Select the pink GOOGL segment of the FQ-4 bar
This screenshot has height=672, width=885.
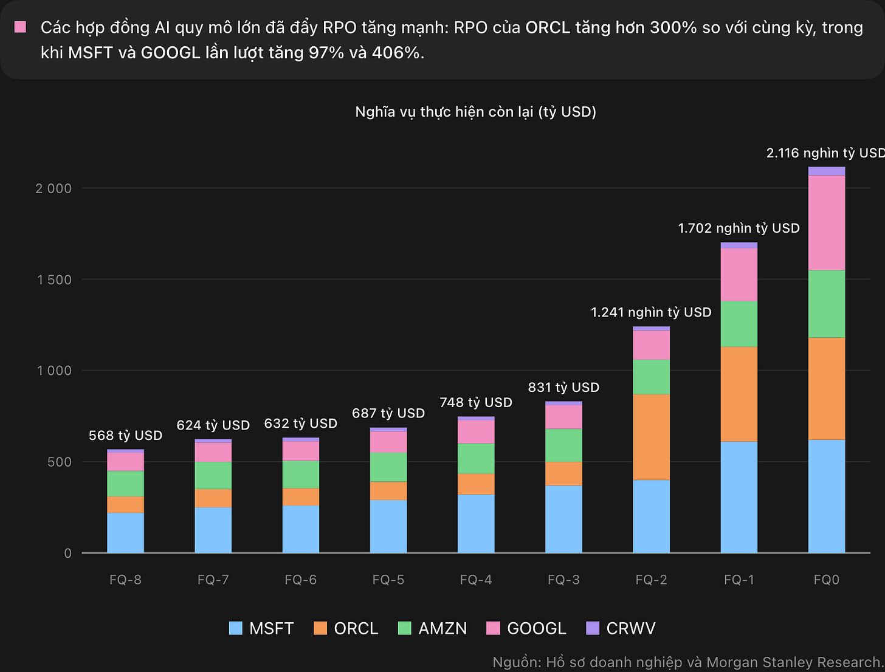coord(476,432)
